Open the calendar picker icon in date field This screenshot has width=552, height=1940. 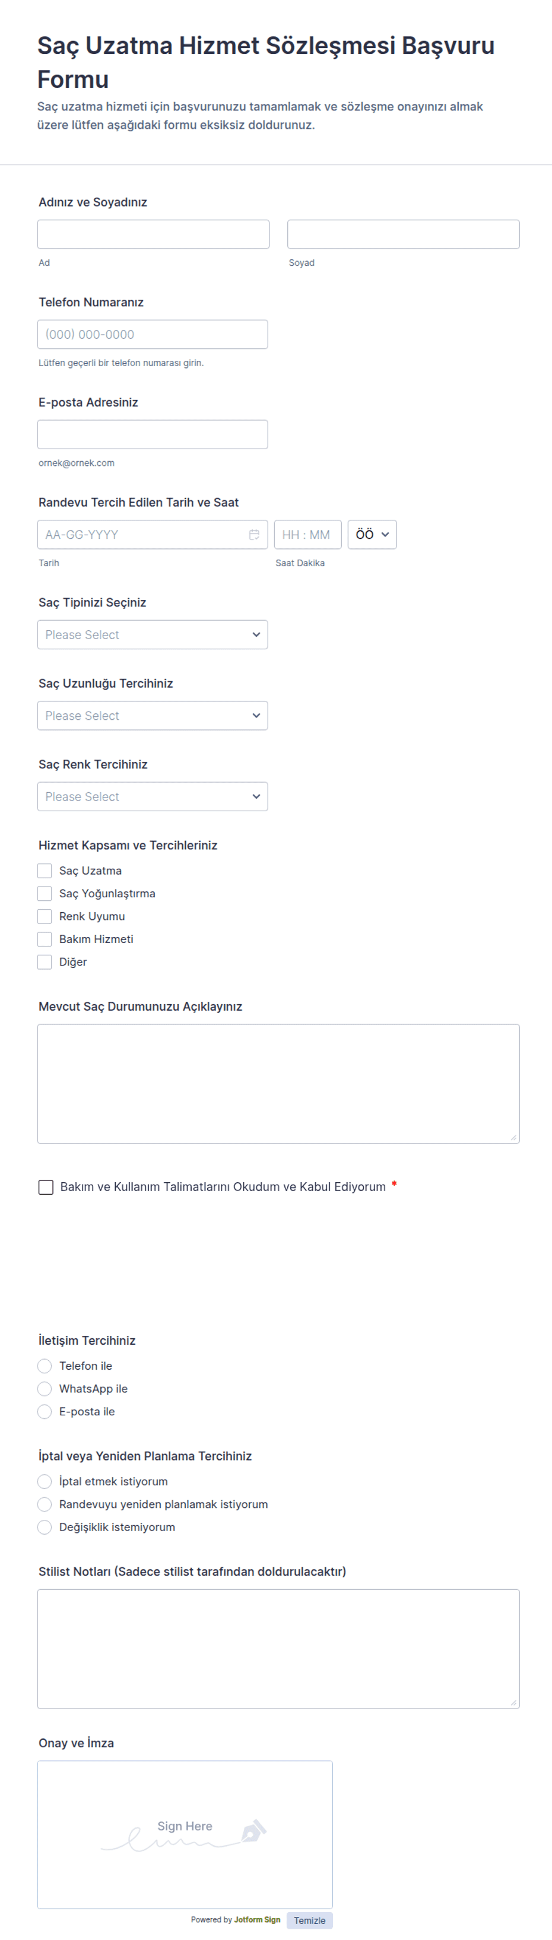click(x=254, y=535)
